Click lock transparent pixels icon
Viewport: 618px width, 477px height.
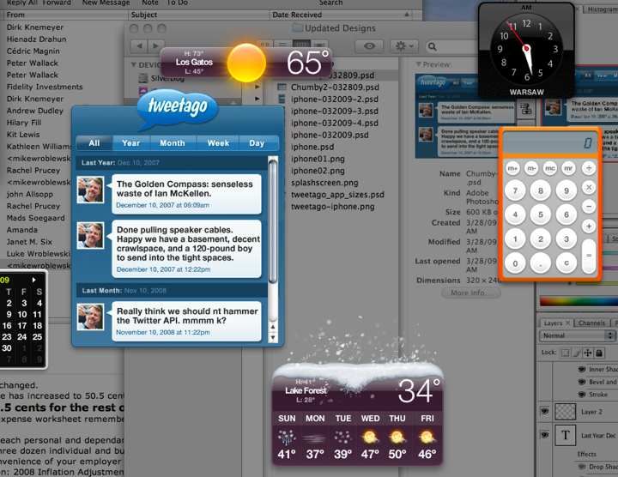click(x=565, y=353)
